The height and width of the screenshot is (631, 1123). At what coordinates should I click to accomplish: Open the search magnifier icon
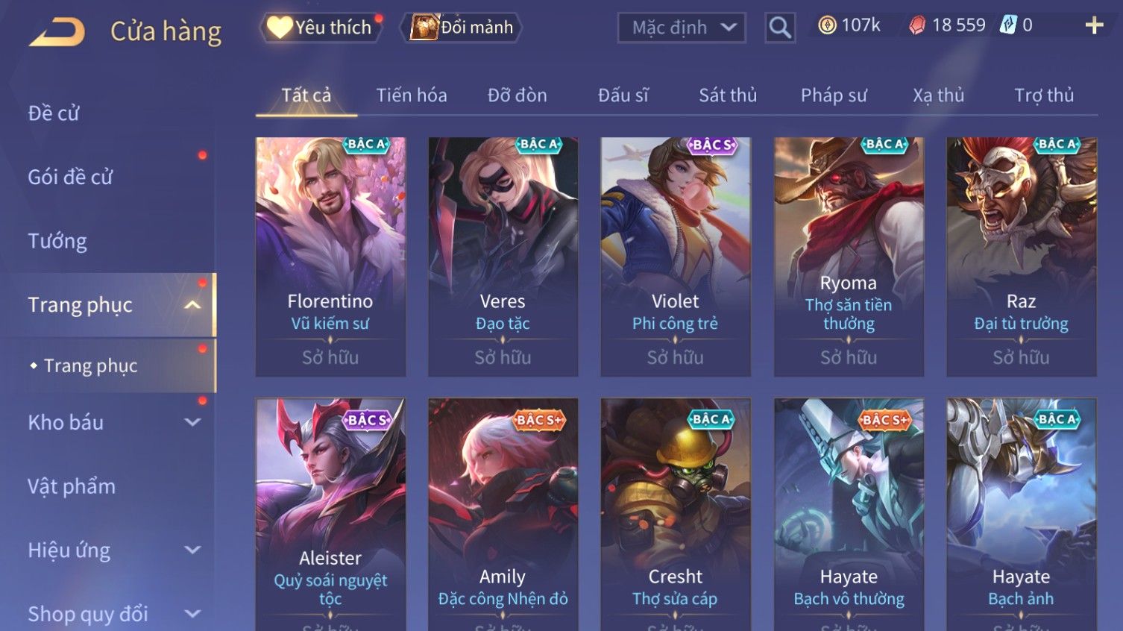[780, 28]
